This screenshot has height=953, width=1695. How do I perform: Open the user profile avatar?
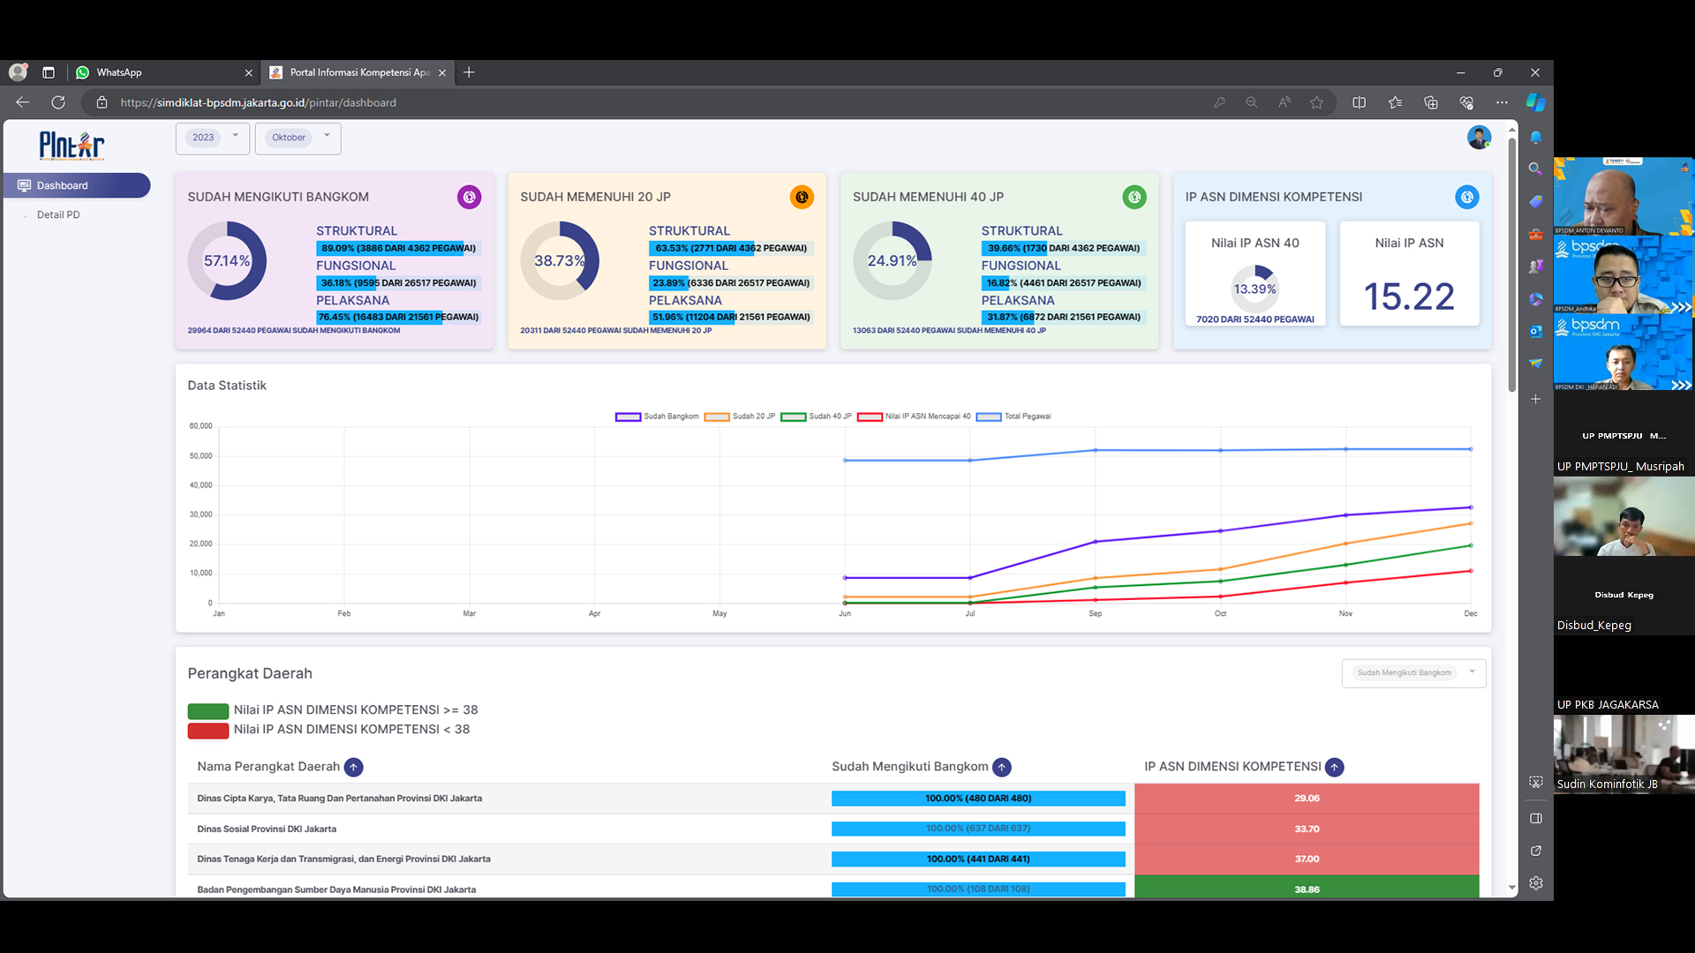click(x=1479, y=138)
